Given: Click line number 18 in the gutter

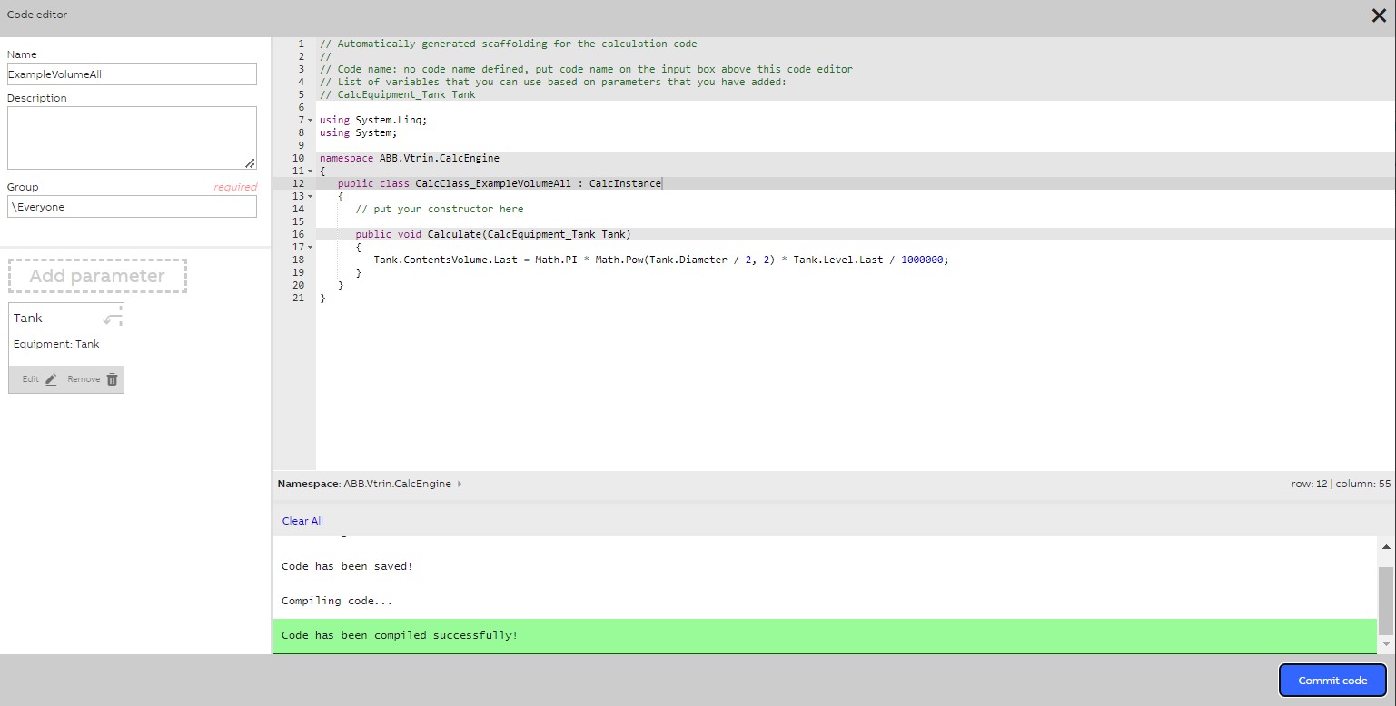Looking at the screenshot, I should click(x=299, y=260).
